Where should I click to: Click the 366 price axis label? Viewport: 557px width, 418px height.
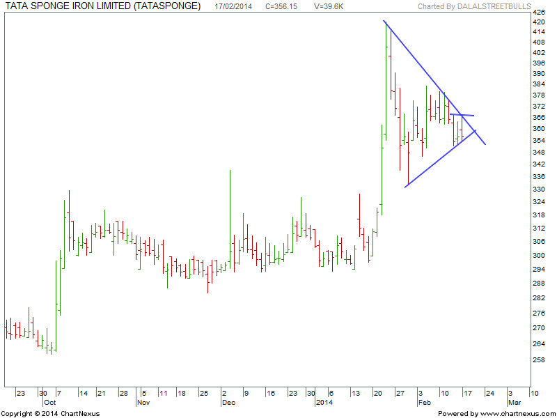[x=539, y=117]
